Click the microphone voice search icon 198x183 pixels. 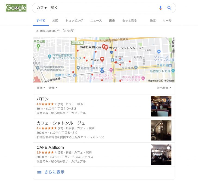point(160,8)
